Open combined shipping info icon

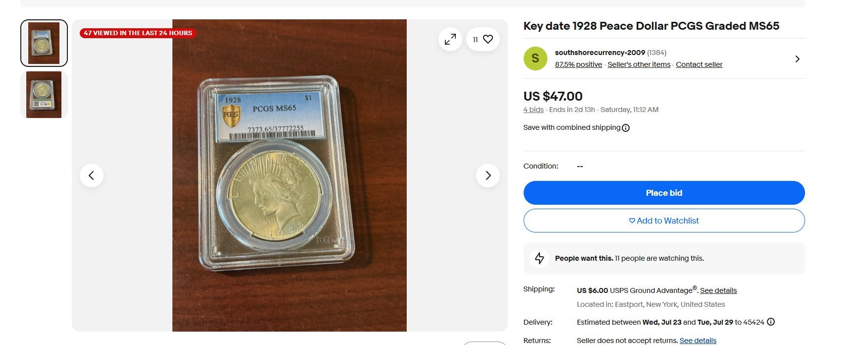626,128
